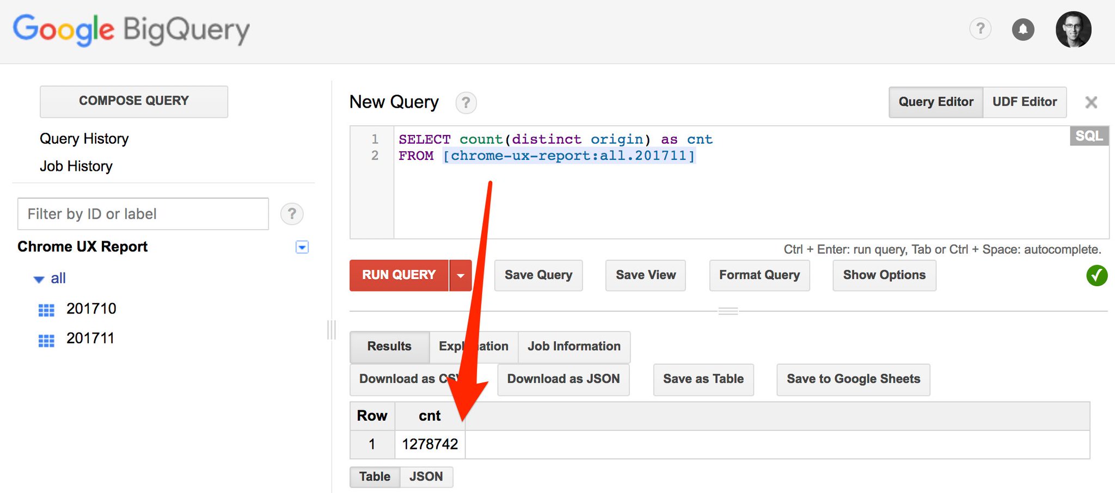Click the table icon next to 201711
The image size is (1115, 493).
pyautogui.click(x=46, y=341)
